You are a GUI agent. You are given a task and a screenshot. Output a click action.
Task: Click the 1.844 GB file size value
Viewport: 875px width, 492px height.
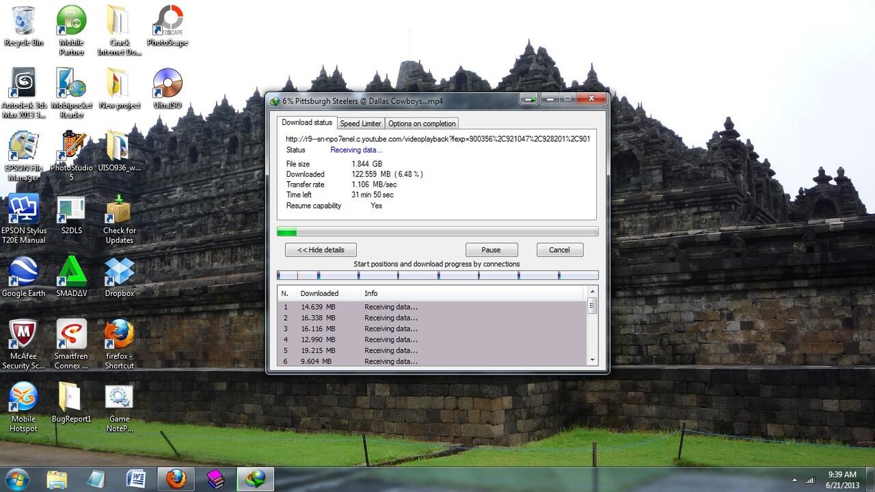[x=367, y=164]
